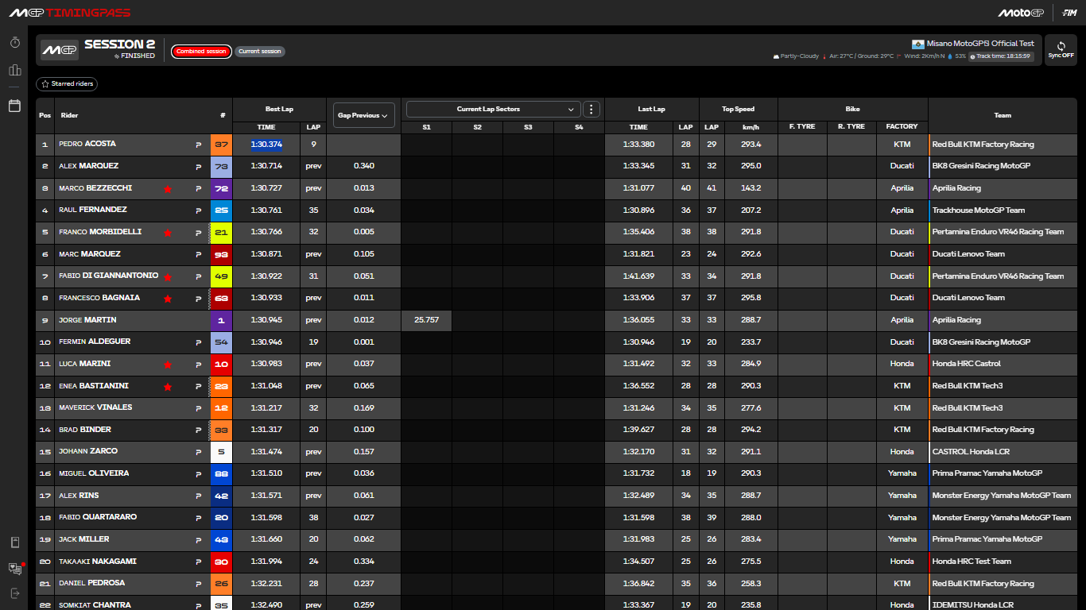Image resolution: width=1086 pixels, height=610 pixels.
Task: Open the calendar icon in sidebar
Action: tap(14, 106)
